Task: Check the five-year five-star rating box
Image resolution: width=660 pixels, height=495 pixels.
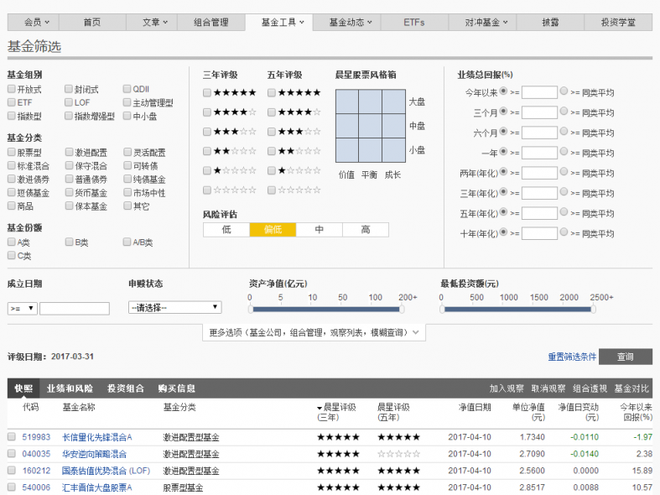Action: [x=272, y=92]
